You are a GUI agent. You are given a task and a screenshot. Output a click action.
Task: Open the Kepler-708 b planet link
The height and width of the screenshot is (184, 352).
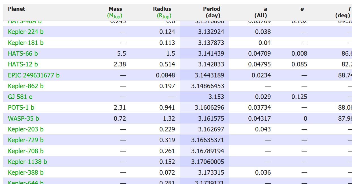pos(25,151)
